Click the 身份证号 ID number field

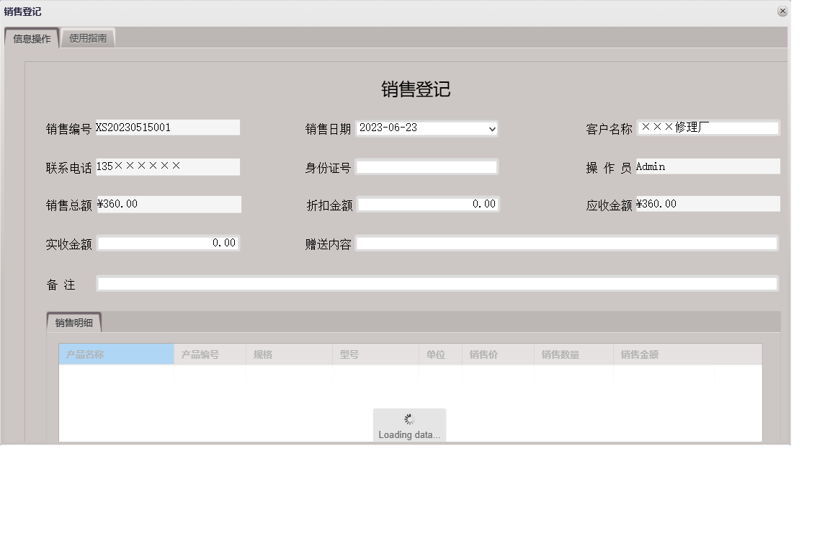pyautogui.click(x=427, y=166)
